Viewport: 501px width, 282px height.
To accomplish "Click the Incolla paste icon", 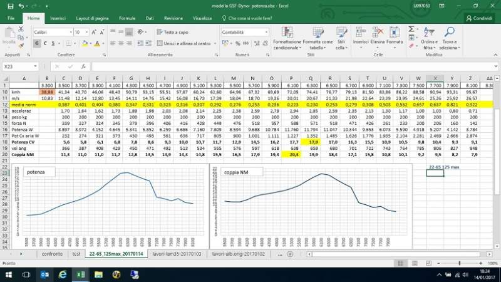I will [9, 36].
